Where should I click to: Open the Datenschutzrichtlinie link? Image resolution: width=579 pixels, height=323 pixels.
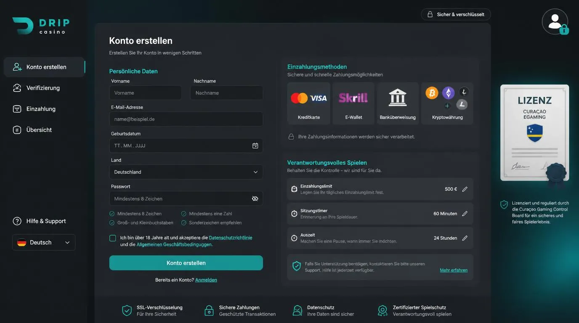[231, 238]
